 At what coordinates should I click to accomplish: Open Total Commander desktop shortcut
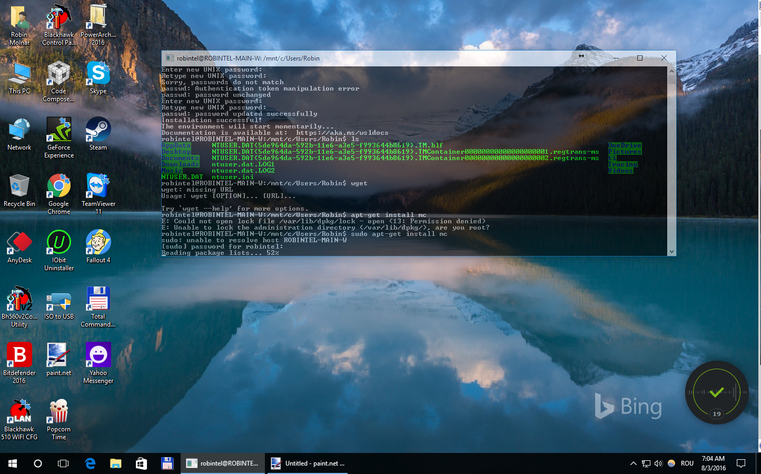coord(98,307)
